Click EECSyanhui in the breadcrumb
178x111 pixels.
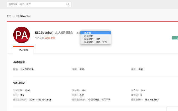tap(24, 16)
